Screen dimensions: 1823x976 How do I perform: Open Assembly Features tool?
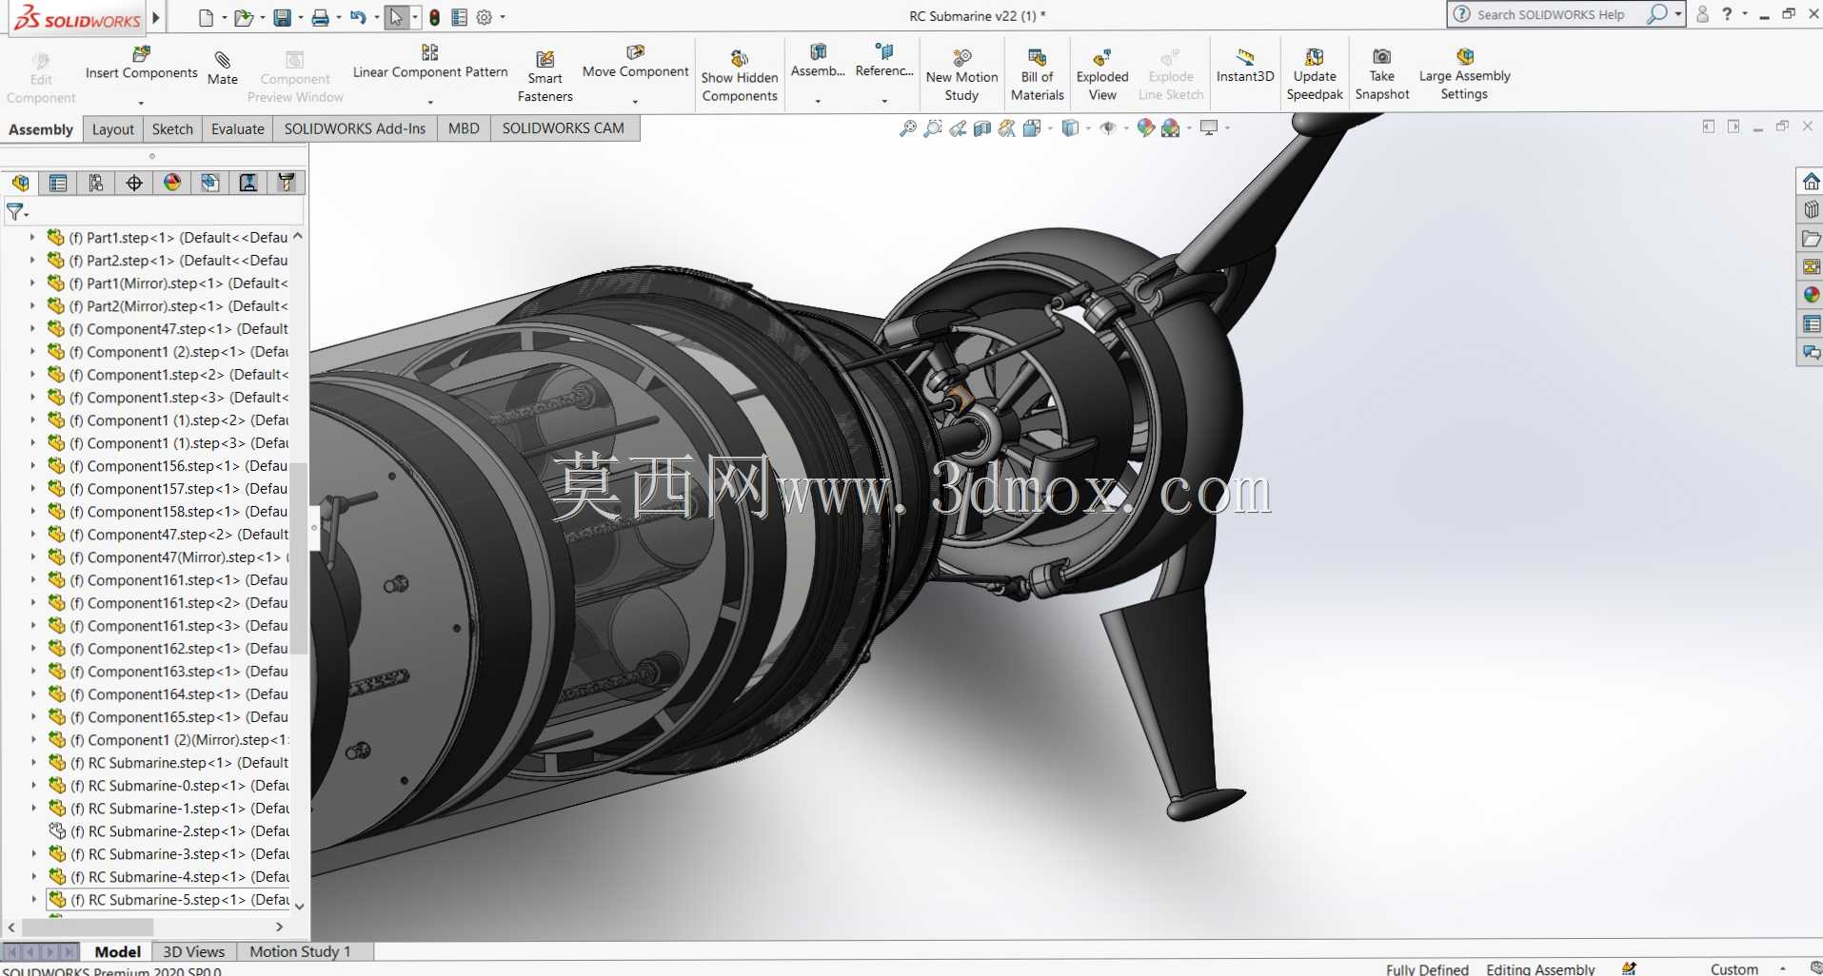[818, 62]
